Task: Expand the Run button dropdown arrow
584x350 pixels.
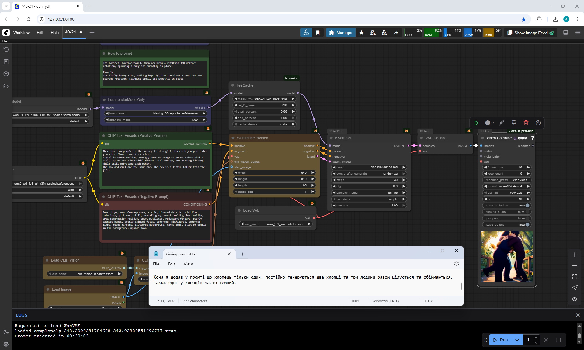Action: click(x=517, y=340)
